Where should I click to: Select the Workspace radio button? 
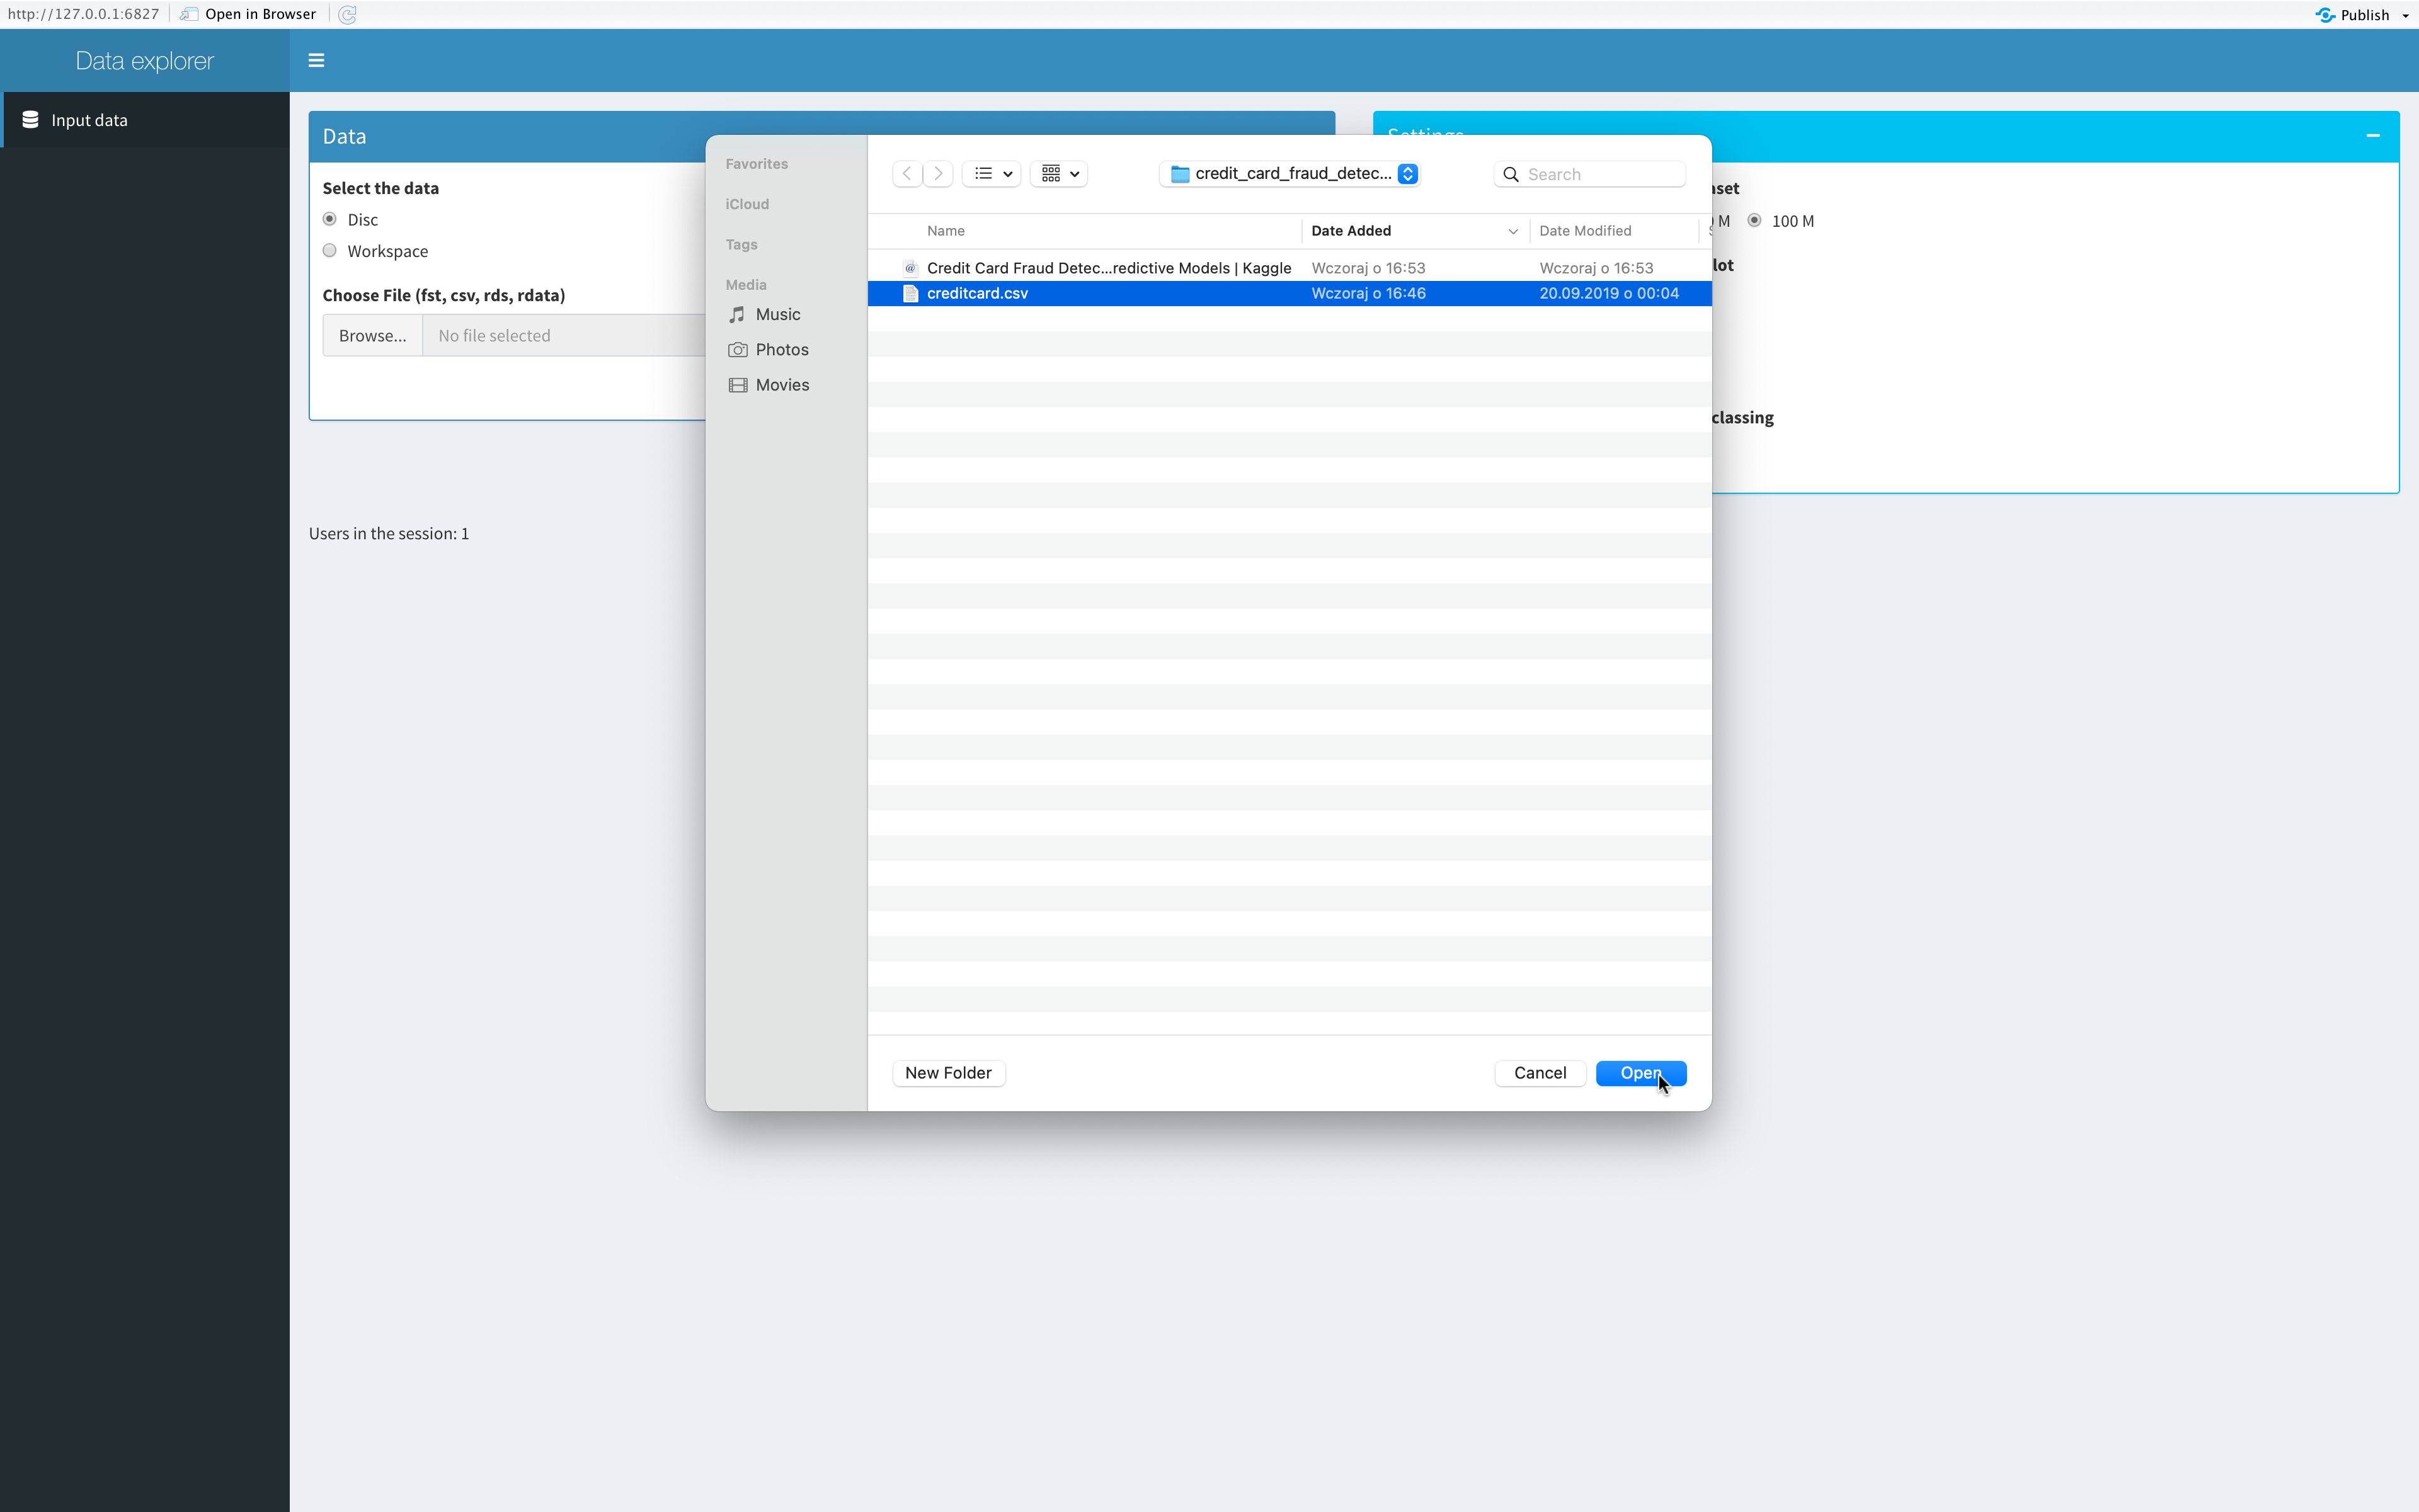click(330, 251)
